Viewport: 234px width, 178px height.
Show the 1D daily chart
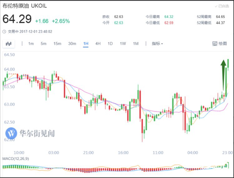pos(110,43)
